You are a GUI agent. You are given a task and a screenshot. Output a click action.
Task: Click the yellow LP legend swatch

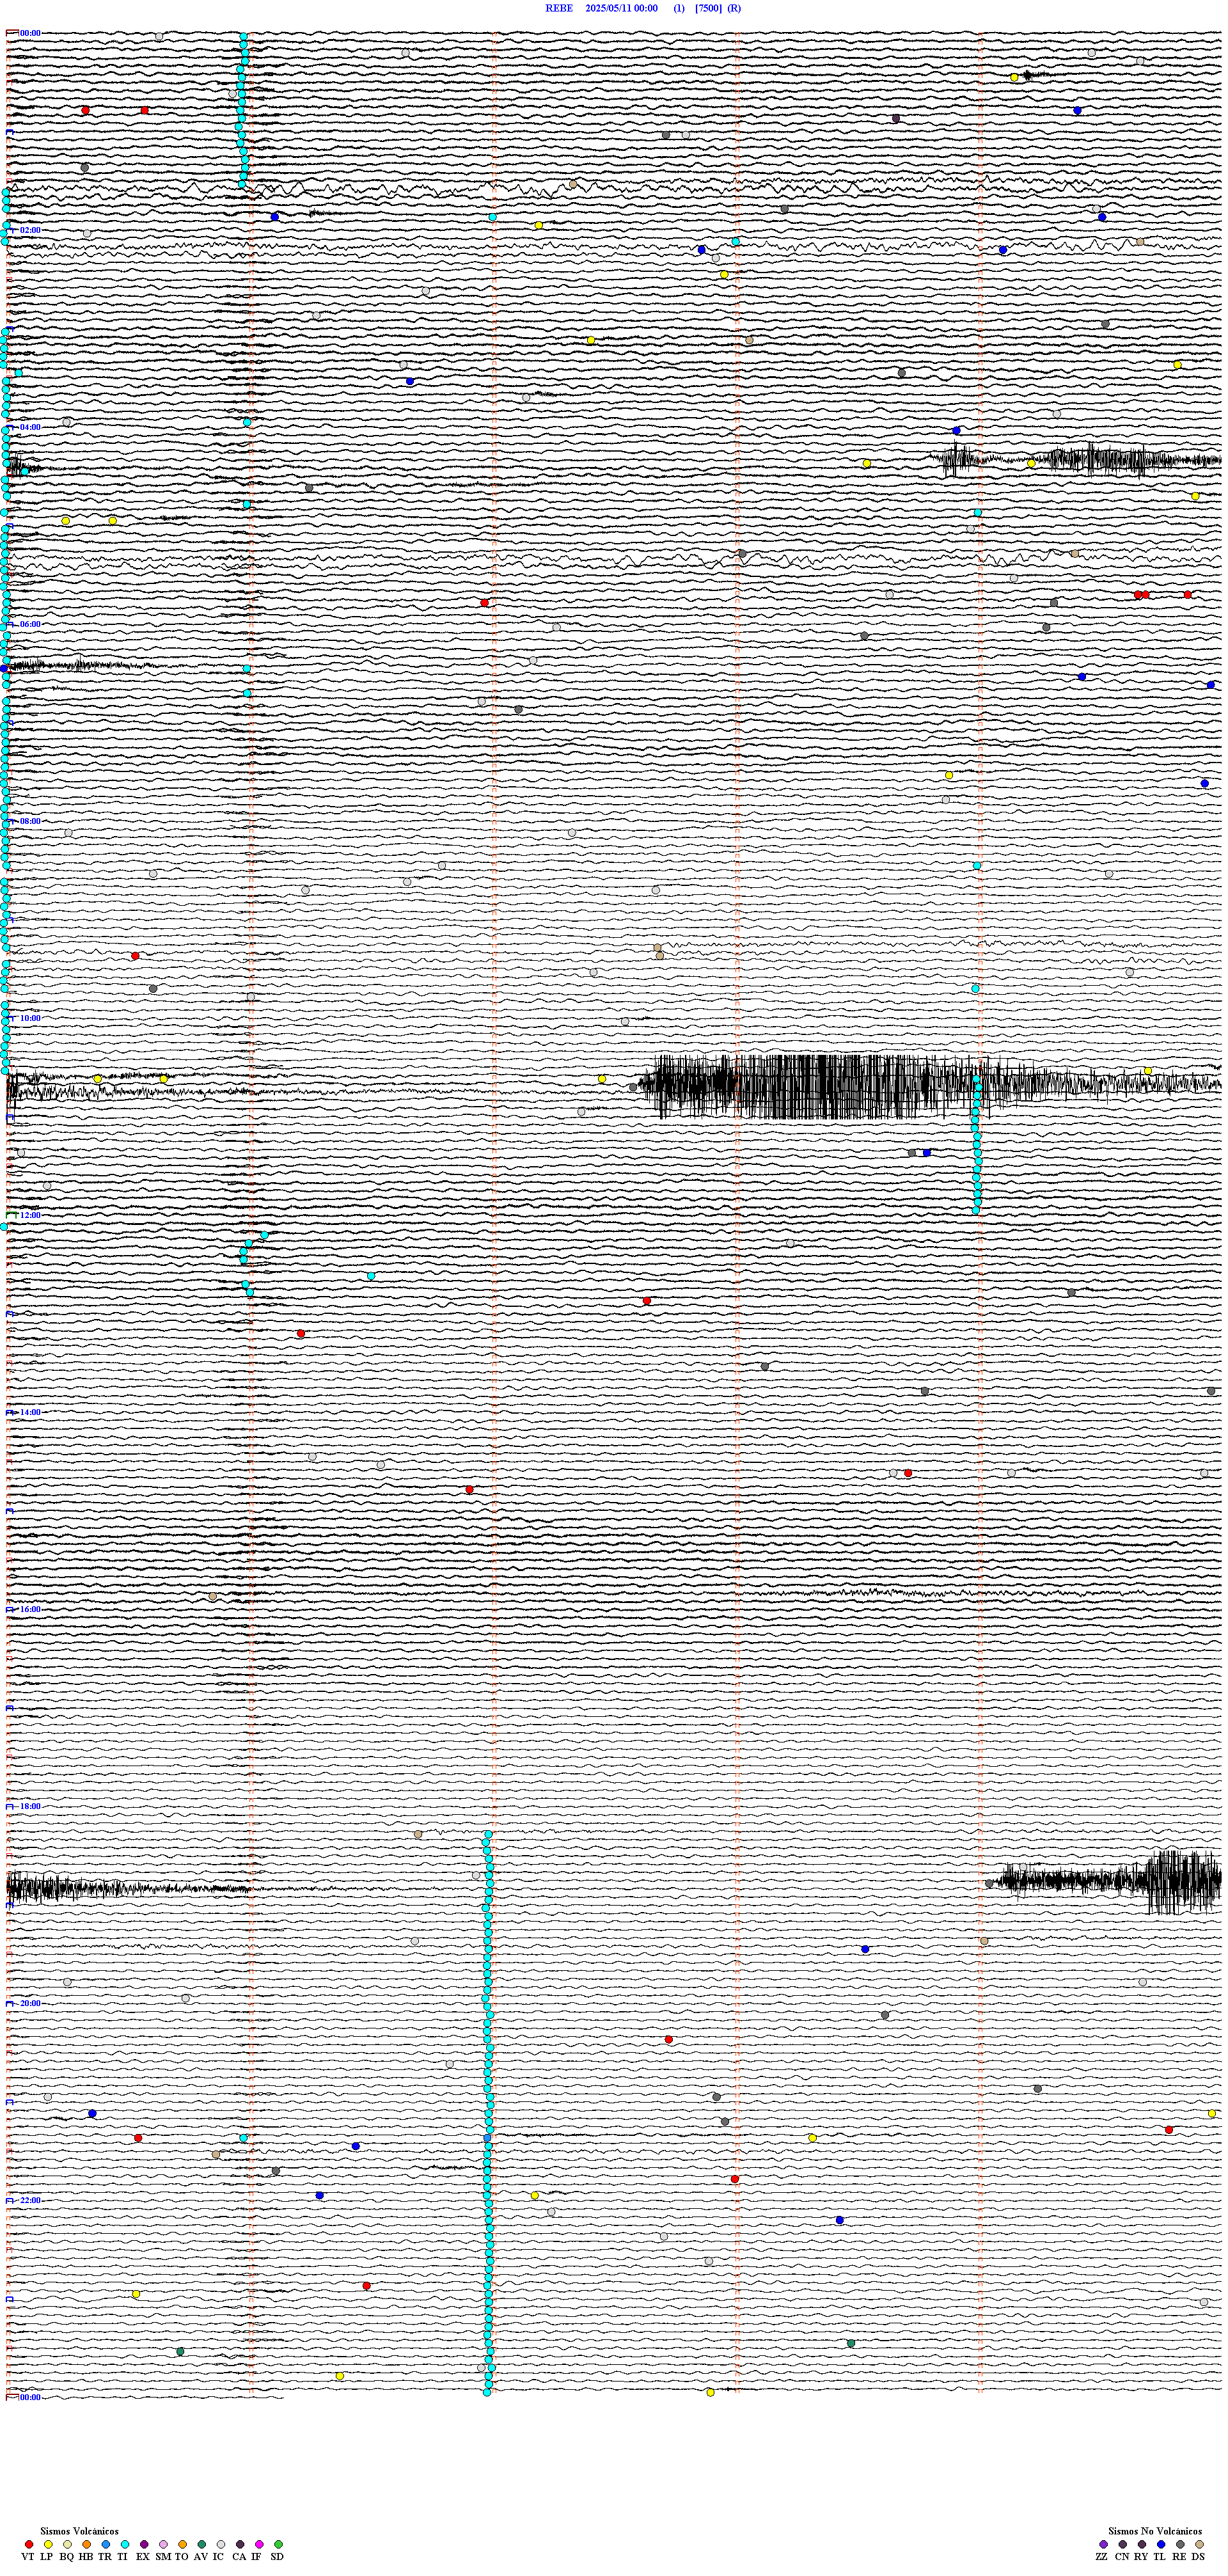pyautogui.click(x=48, y=2543)
